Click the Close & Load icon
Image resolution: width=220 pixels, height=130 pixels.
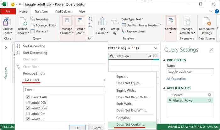(7, 21)
